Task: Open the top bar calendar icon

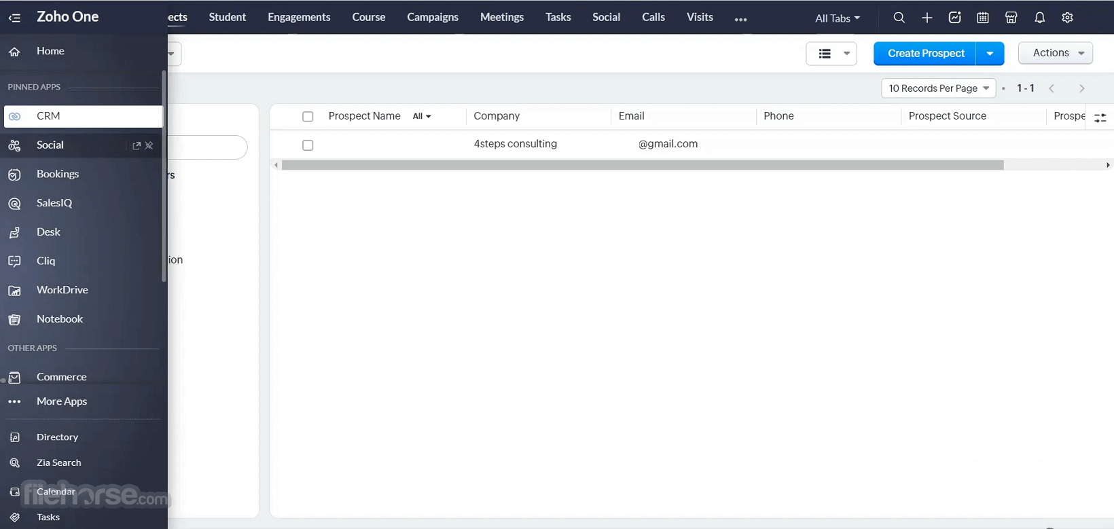Action: pos(983,18)
